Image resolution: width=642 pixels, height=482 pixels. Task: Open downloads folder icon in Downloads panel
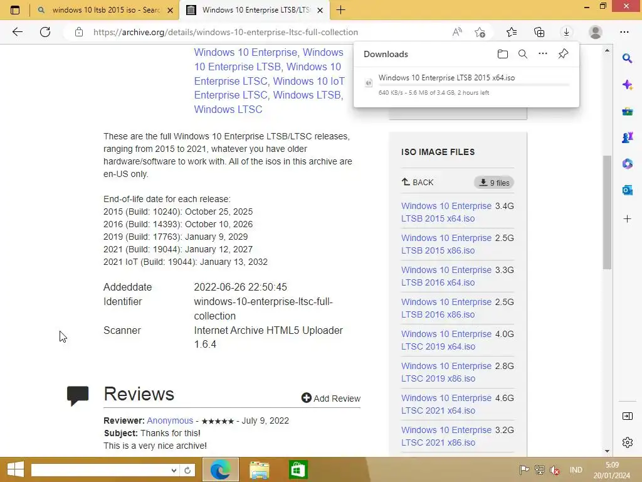tap(503, 54)
